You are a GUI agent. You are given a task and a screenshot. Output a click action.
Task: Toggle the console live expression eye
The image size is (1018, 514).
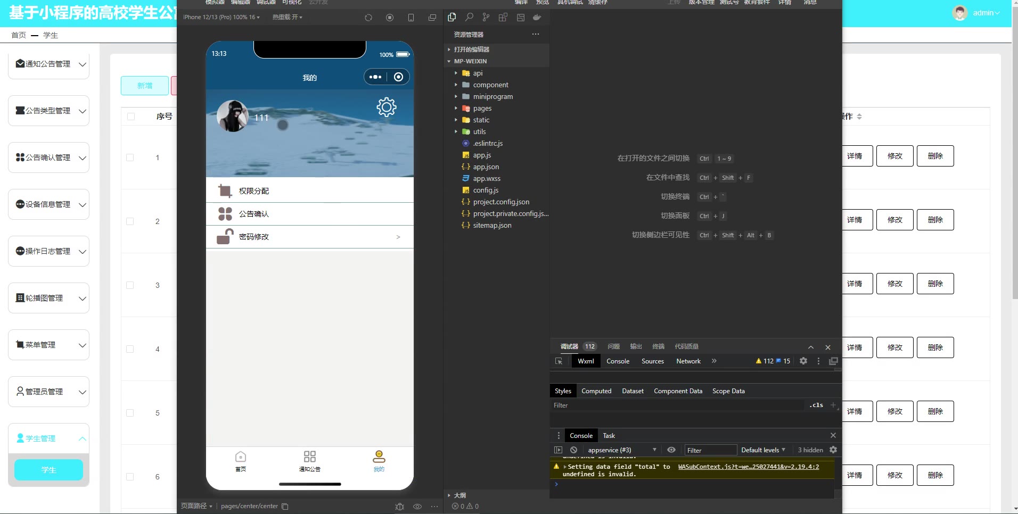(x=671, y=450)
